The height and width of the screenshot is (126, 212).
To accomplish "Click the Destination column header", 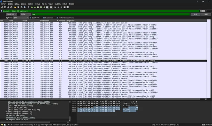I will (x=45, y=21).
